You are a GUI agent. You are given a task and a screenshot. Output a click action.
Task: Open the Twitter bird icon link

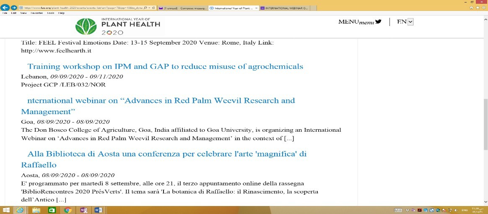[378, 22]
